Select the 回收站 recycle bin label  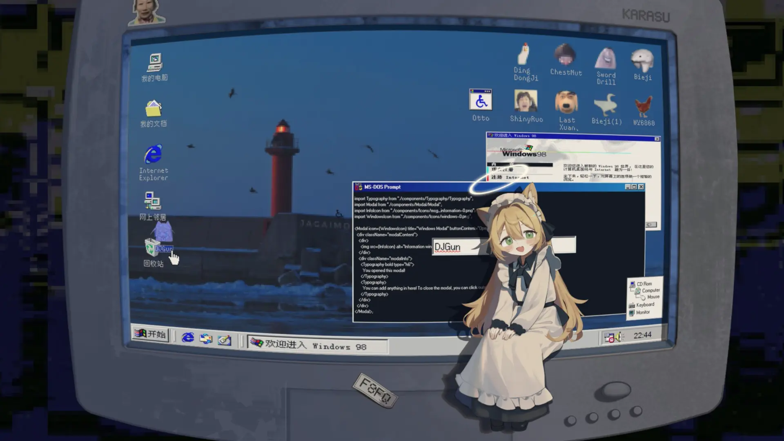pos(154,264)
